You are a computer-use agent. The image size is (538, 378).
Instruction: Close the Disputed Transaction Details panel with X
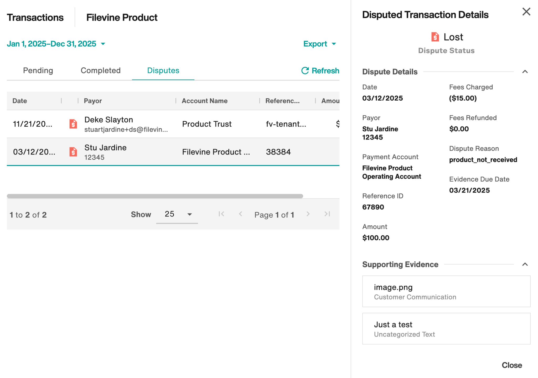[526, 12]
